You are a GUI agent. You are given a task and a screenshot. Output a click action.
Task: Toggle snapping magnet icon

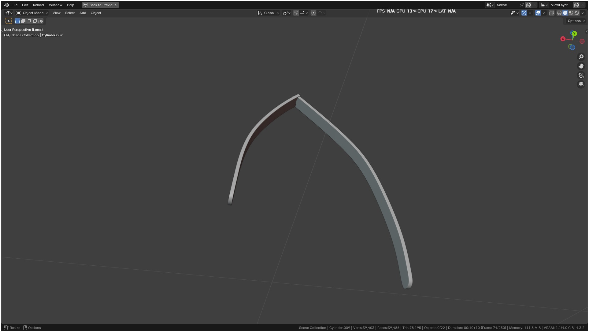click(x=296, y=13)
